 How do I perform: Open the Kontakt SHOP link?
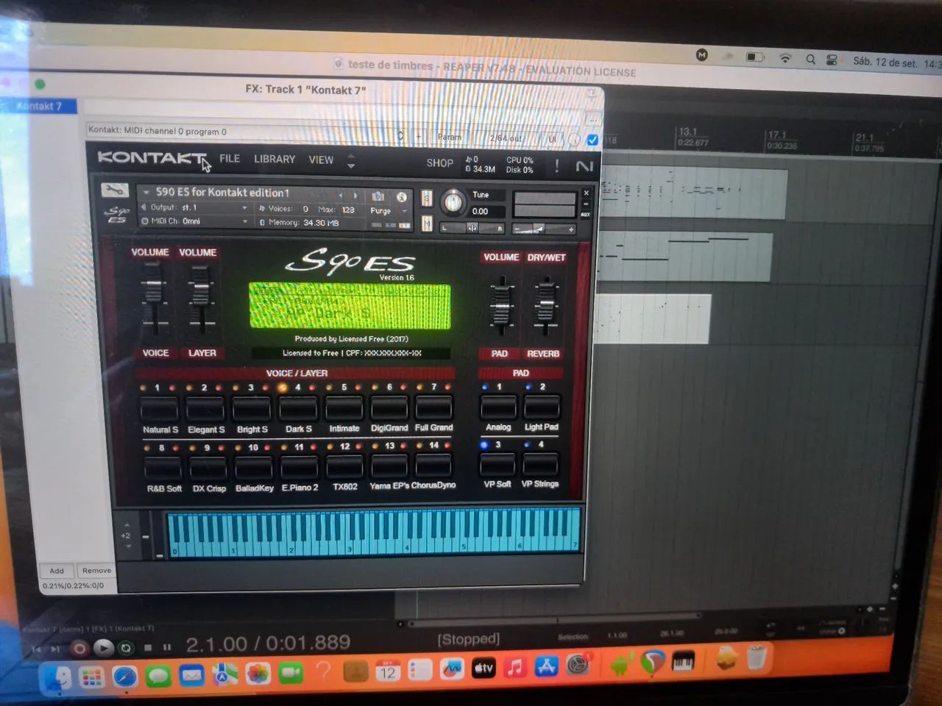tap(440, 163)
